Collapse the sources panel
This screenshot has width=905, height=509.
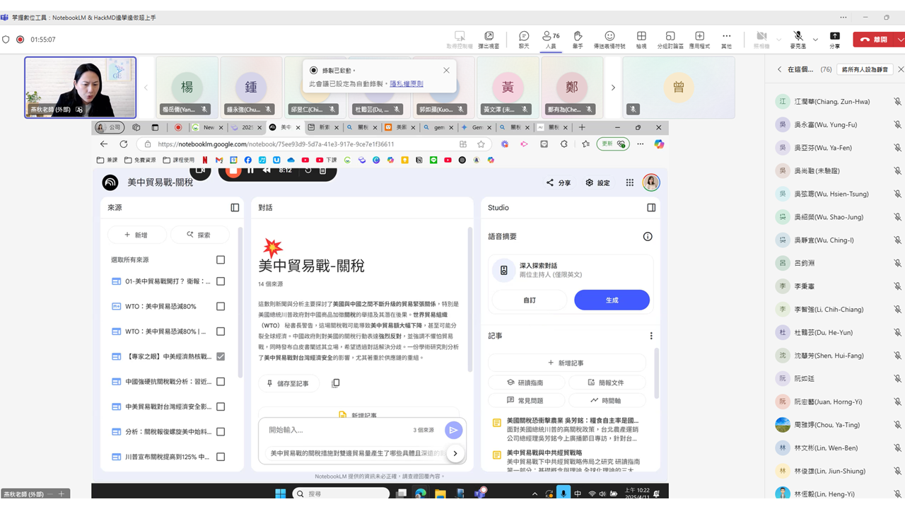point(235,208)
